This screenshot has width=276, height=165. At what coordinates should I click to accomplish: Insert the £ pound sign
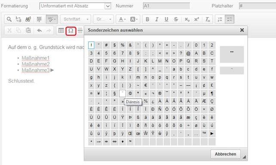[212, 85]
